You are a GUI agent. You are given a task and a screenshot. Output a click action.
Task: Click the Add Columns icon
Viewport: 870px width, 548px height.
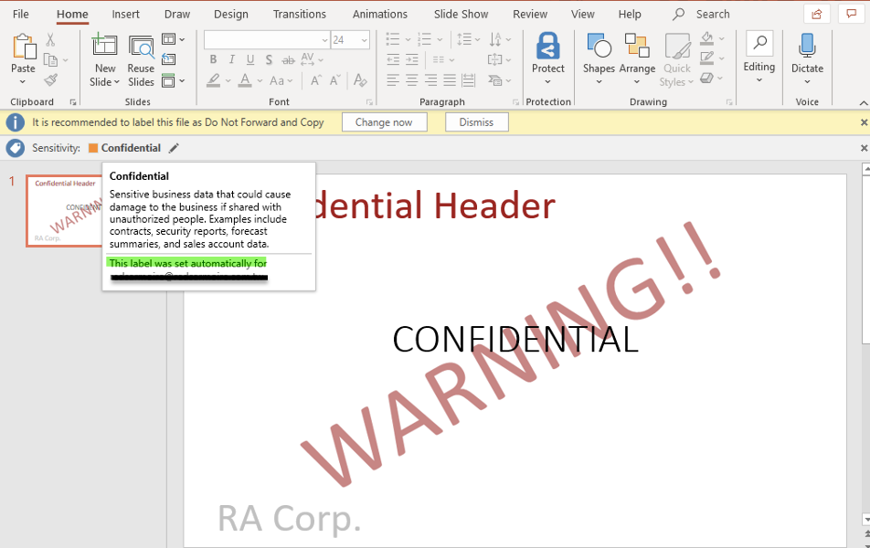coord(439,60)
